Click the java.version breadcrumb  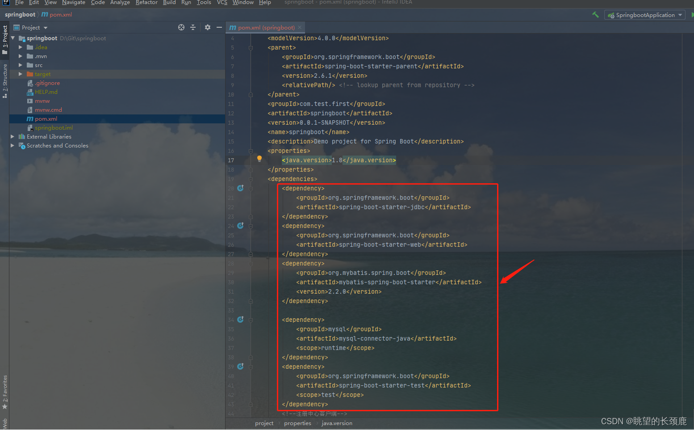337,423
